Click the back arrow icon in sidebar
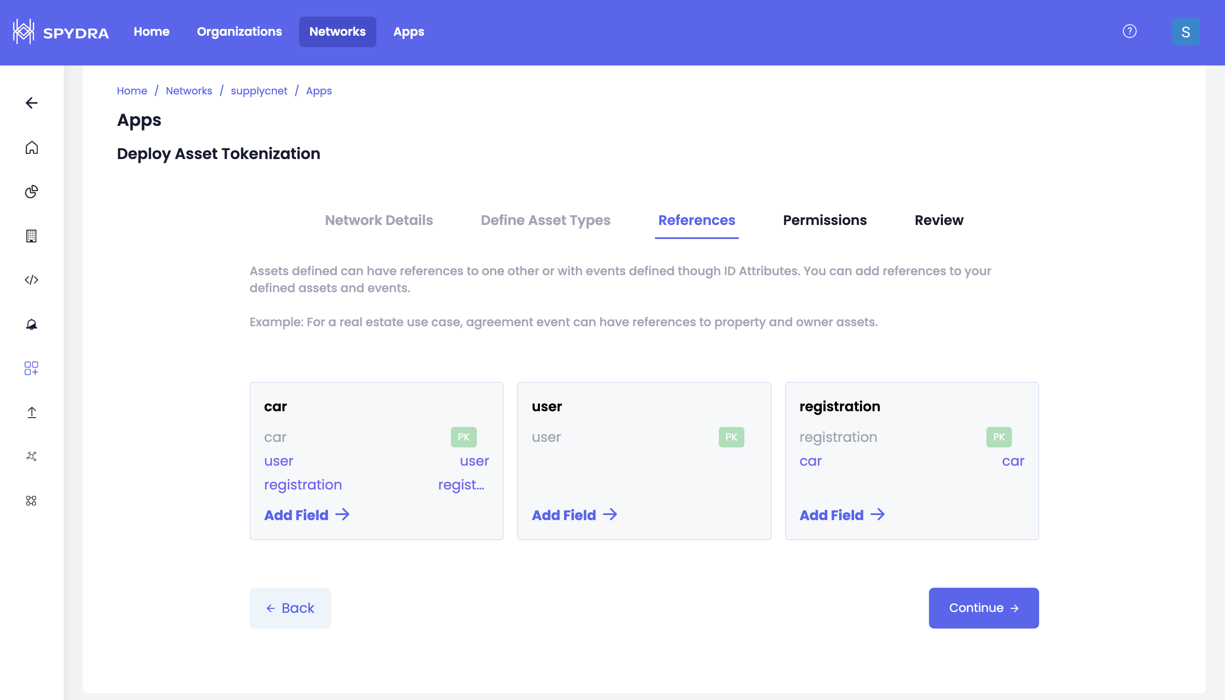The height and width of the screenshot is (700, 1225). click(32, 103)
